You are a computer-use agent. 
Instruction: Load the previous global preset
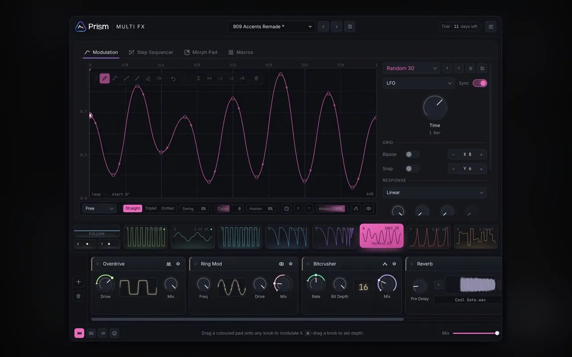(324, 27)
